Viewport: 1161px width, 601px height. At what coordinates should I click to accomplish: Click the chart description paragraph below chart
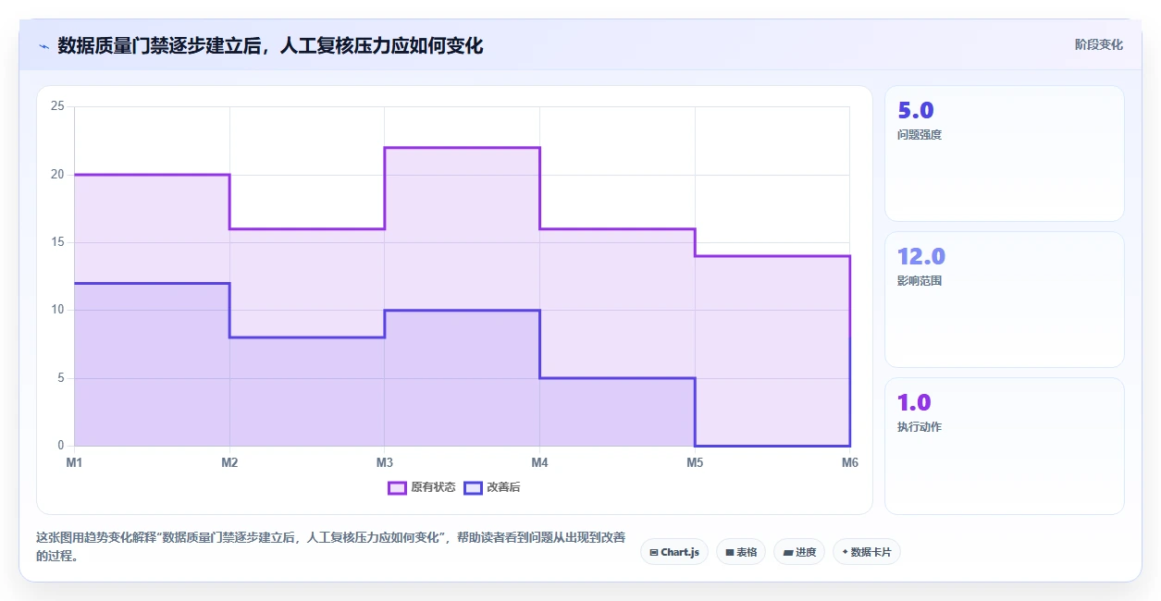point(330,546)
